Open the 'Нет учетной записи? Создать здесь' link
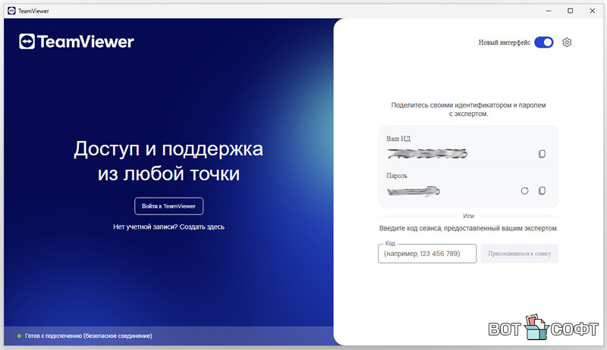607x350 pixels. tap(168, 227)
